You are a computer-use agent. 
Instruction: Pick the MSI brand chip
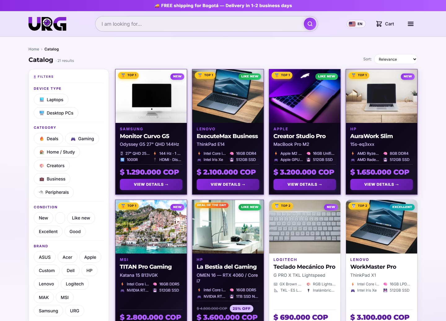[x=65, y=297]
